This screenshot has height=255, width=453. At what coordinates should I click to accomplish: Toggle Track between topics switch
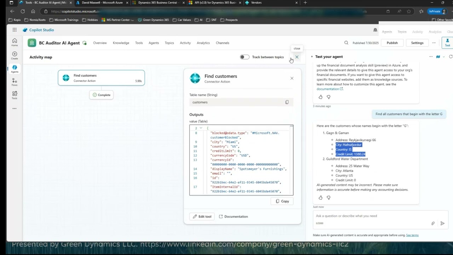click(x=245, y=57)
